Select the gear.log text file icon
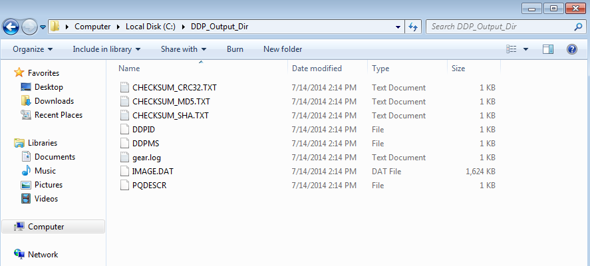590x266 pixels. [x=124, y=158]
